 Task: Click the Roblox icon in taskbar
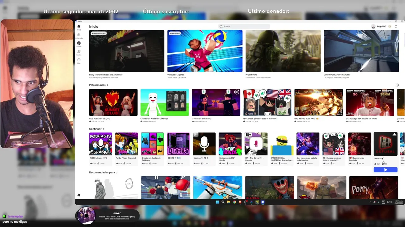pyautogui.click(x=263, y=202)
